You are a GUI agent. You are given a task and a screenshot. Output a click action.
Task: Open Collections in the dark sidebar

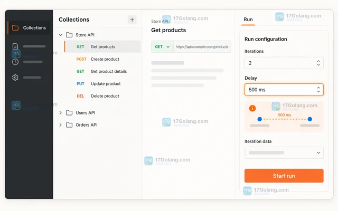click(29, 28)
